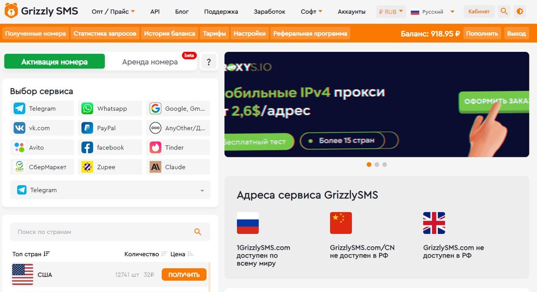Image resolution: width=537 pixels, height=292 pixels.
Task: Click ПОЛУЧИТЬ for США number
Action: click(184, 275)
